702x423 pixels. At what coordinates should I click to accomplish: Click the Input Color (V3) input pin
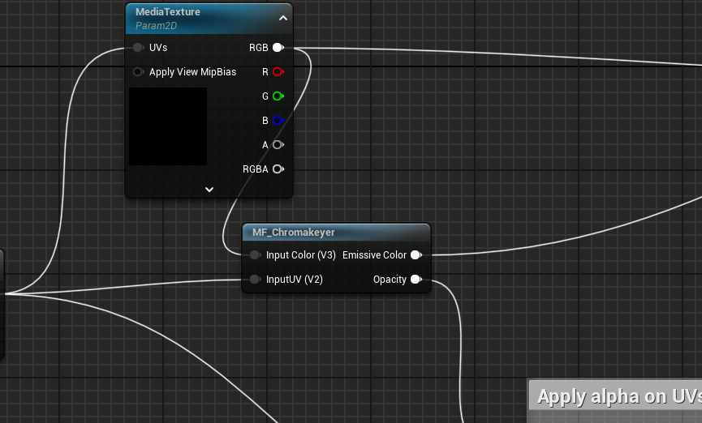pos(255,255)
